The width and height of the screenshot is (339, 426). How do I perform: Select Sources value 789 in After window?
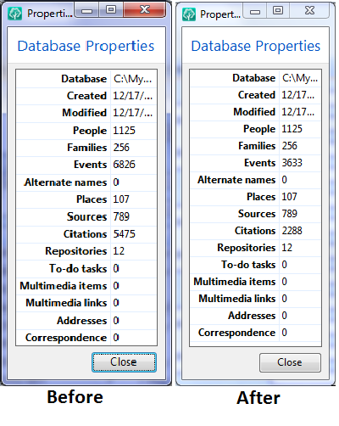pyautogui.click(x=290, y=214)
